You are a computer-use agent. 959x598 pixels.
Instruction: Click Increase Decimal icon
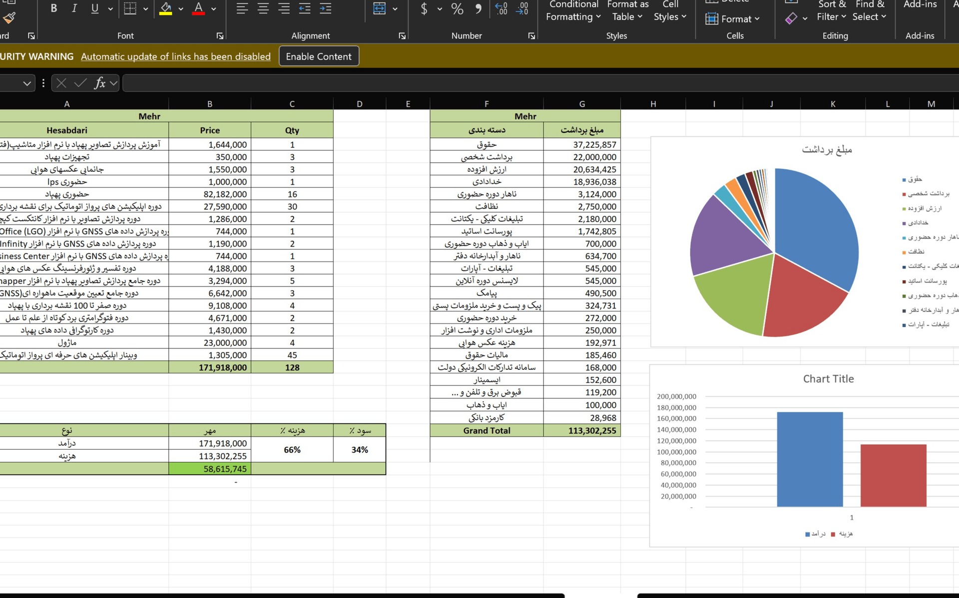(x=501, y=8)
